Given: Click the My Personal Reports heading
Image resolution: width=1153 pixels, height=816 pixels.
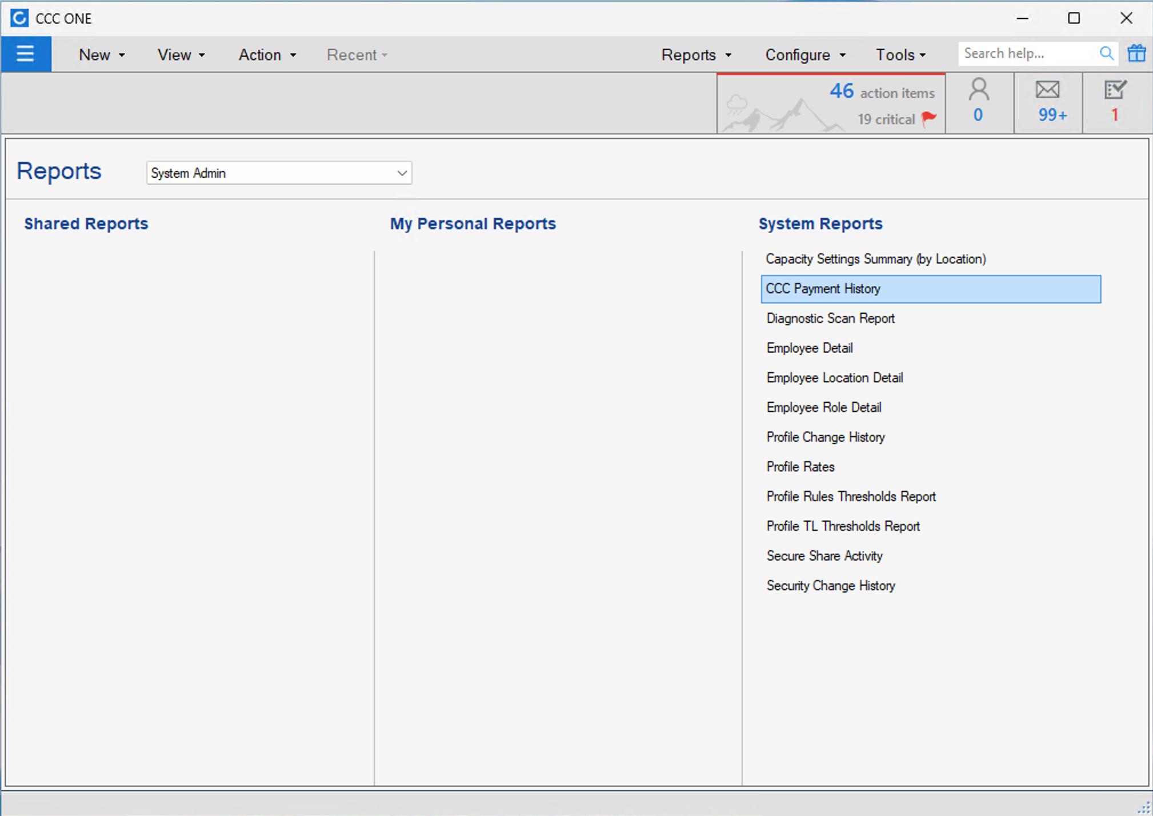Looking at the screenshot, I should (x=473, y=223).
